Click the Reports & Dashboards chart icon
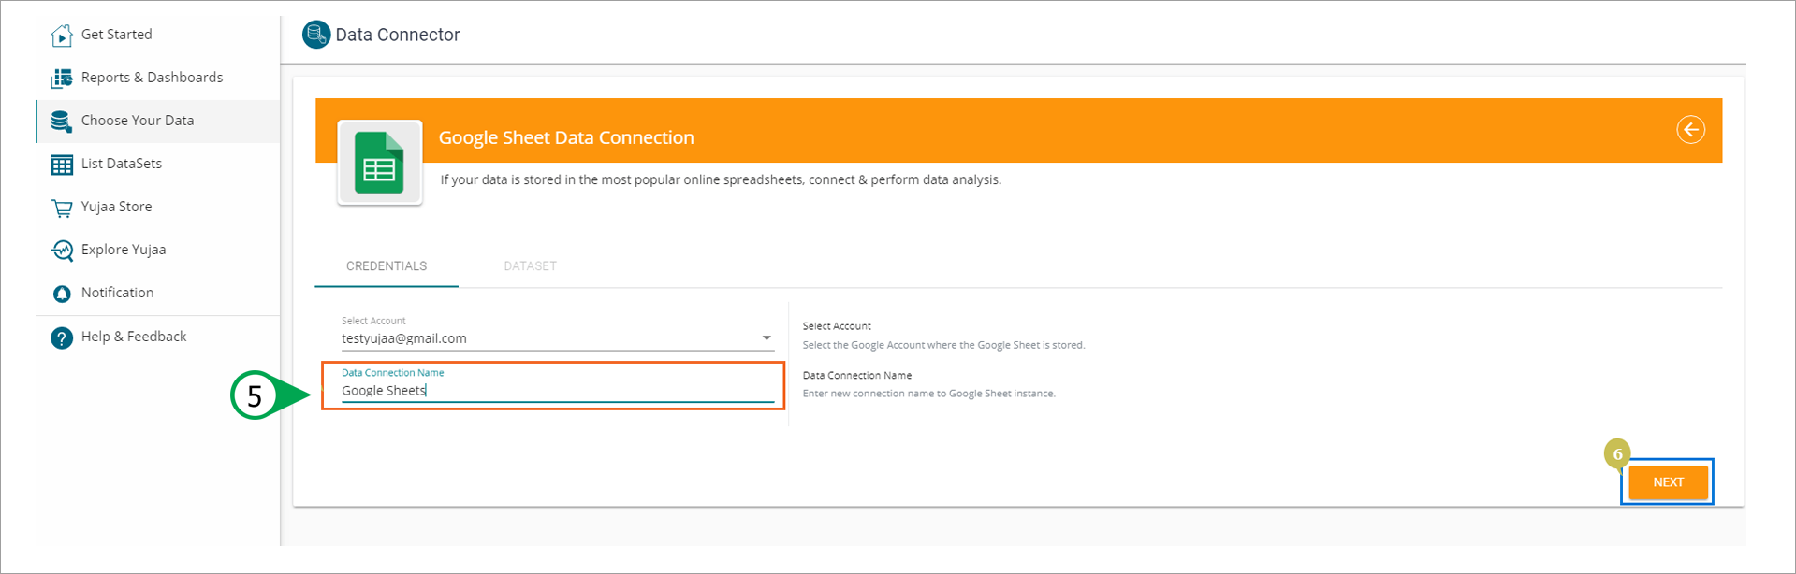This screenshot has width=1796, height=574. (x=62, y=79)
